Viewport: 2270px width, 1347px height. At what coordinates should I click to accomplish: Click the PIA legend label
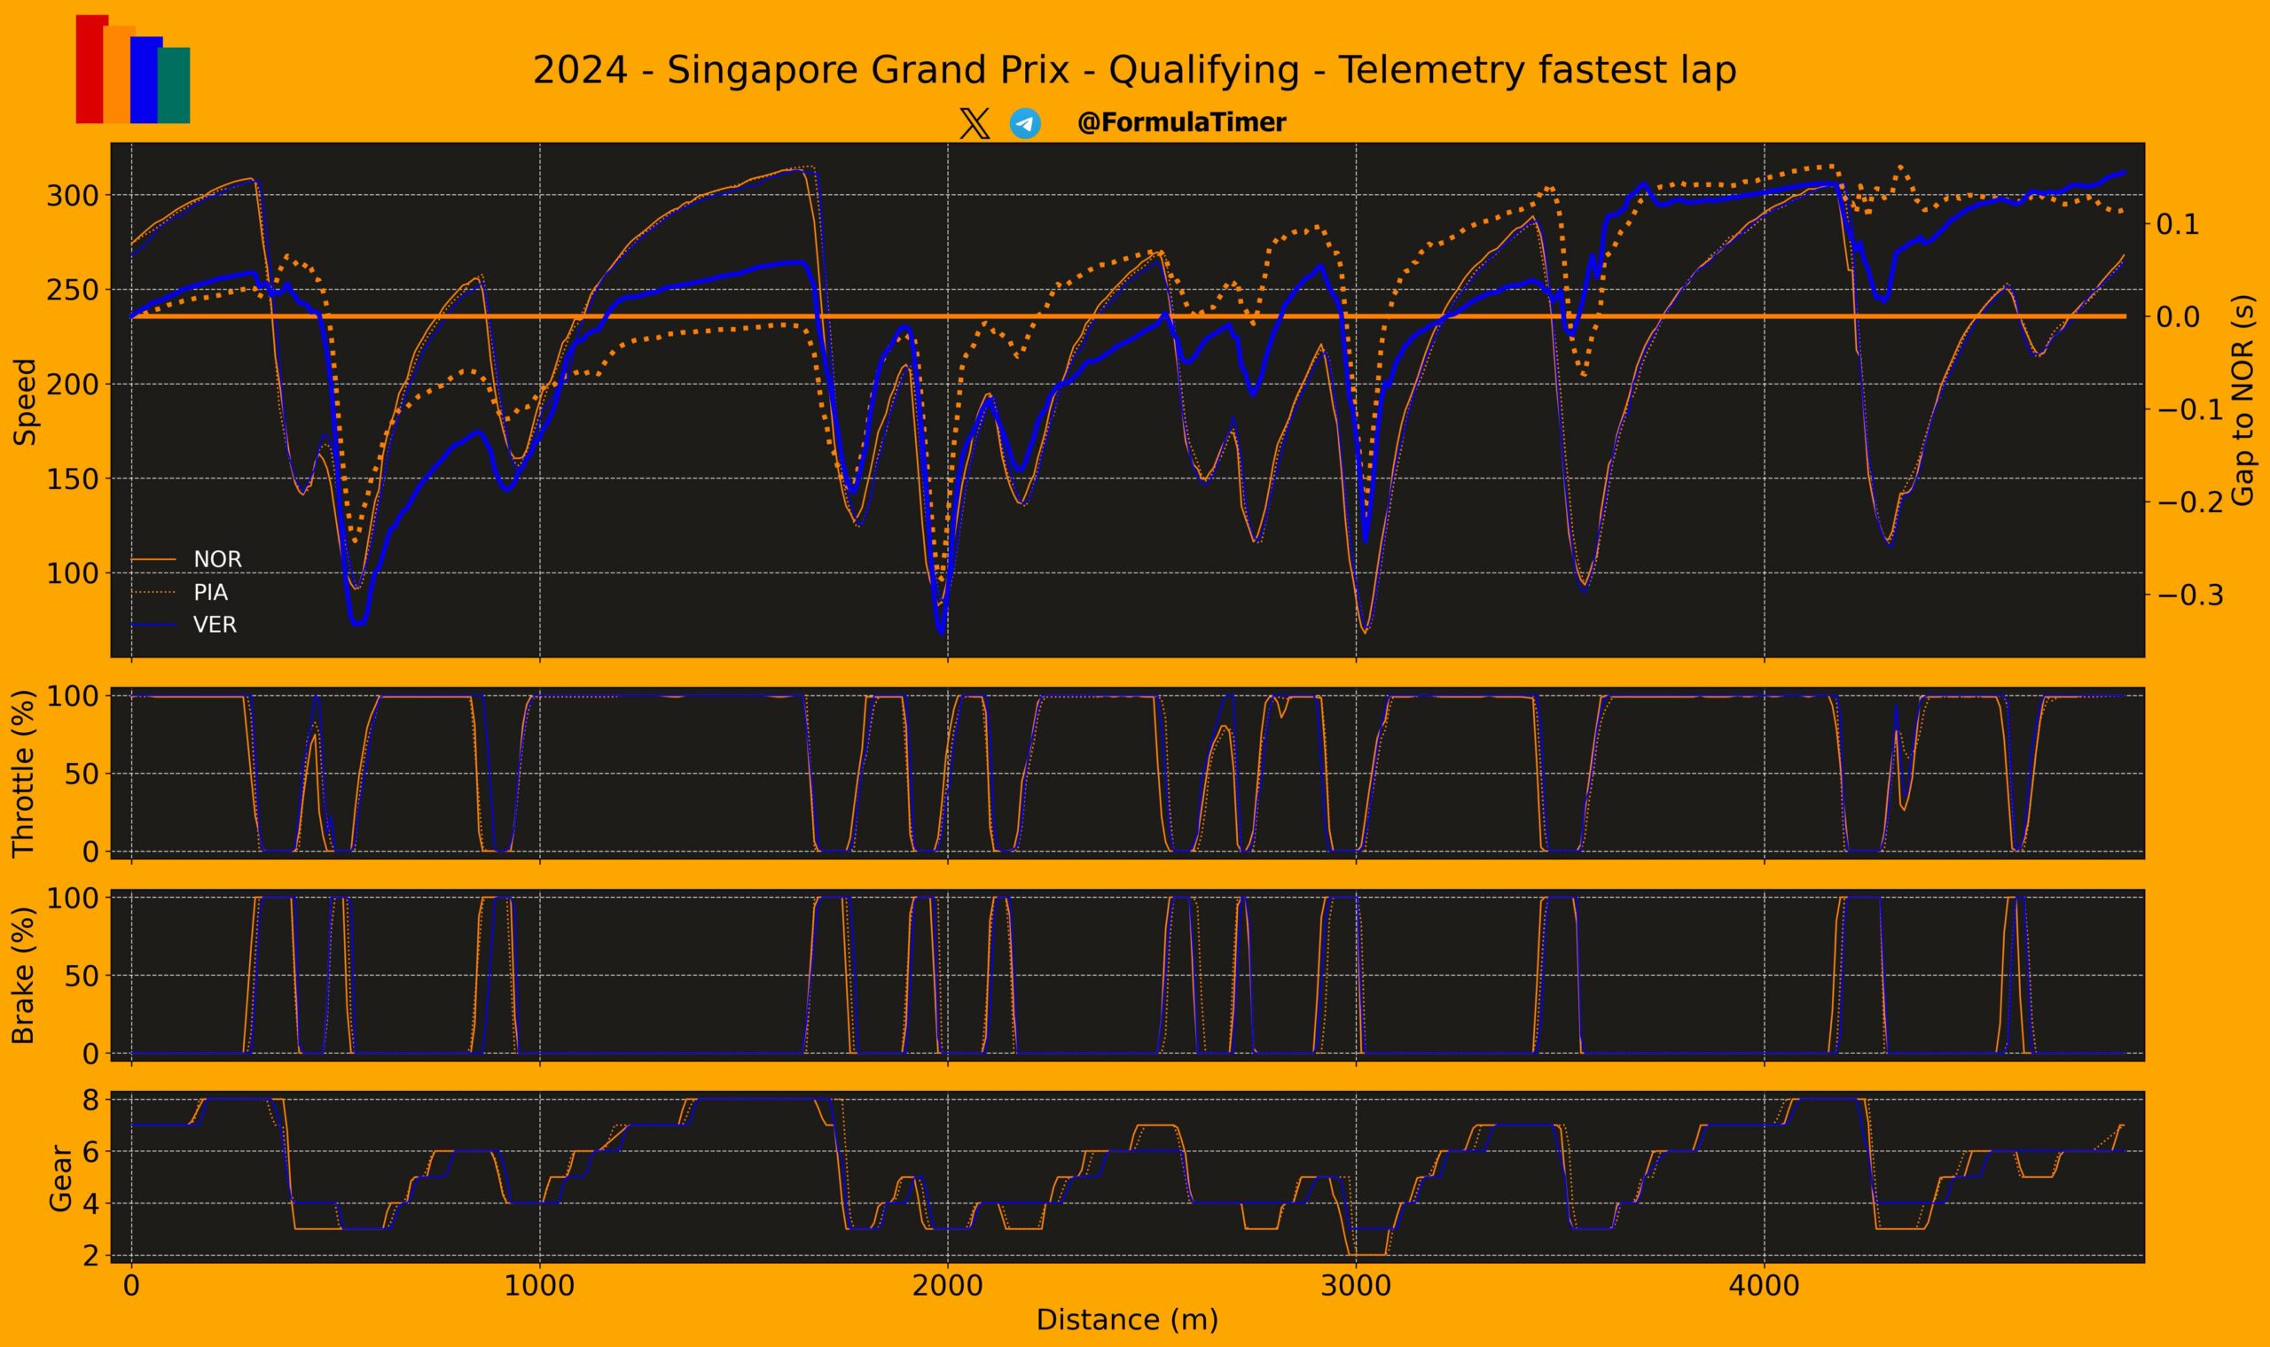tap(211, 592)
